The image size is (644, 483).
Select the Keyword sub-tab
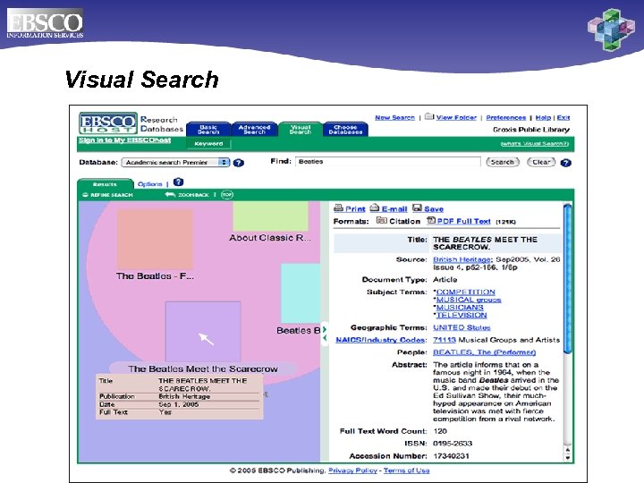click(x=208, y=144)
